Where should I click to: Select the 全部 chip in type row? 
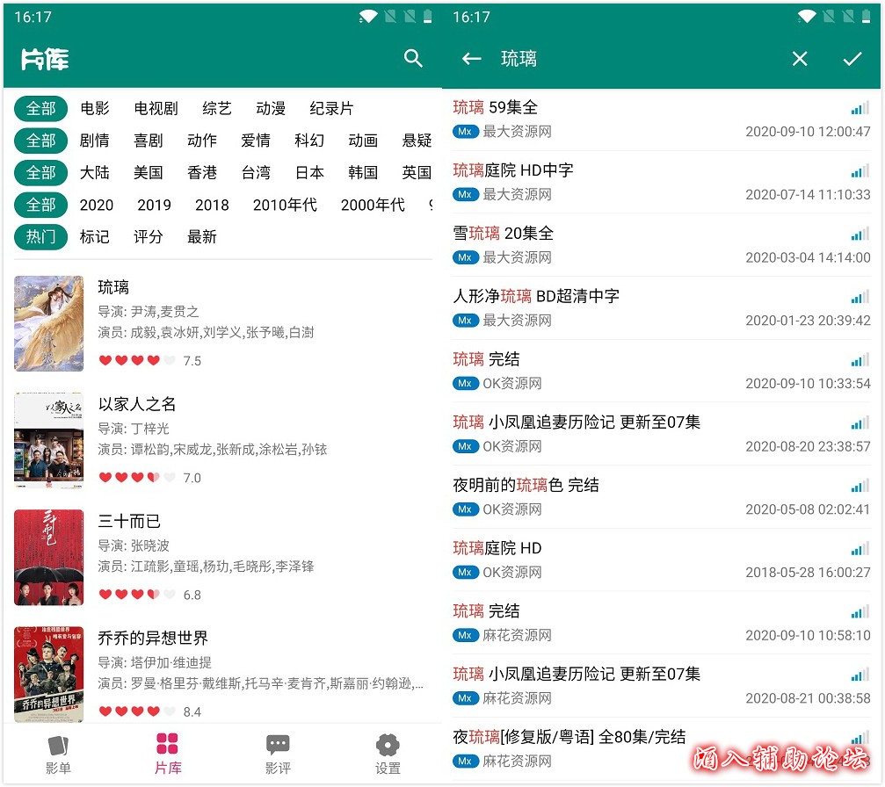40,108
